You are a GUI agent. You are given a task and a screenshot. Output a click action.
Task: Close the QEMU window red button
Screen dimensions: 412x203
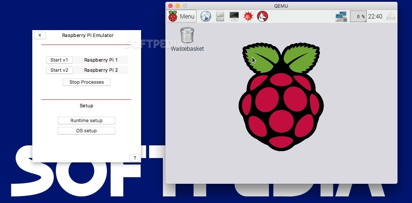pos(170,5)
